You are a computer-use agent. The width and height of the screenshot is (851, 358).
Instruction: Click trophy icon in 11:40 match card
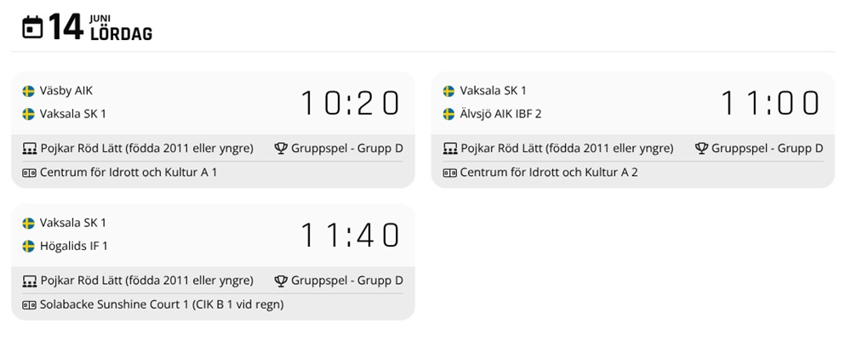[281, 281]
